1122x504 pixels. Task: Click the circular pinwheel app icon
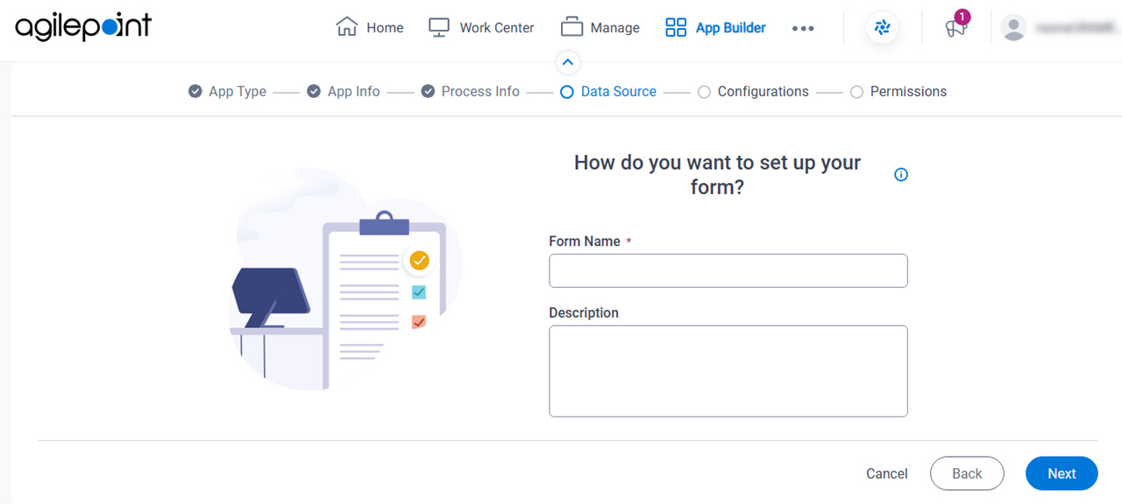883,28
